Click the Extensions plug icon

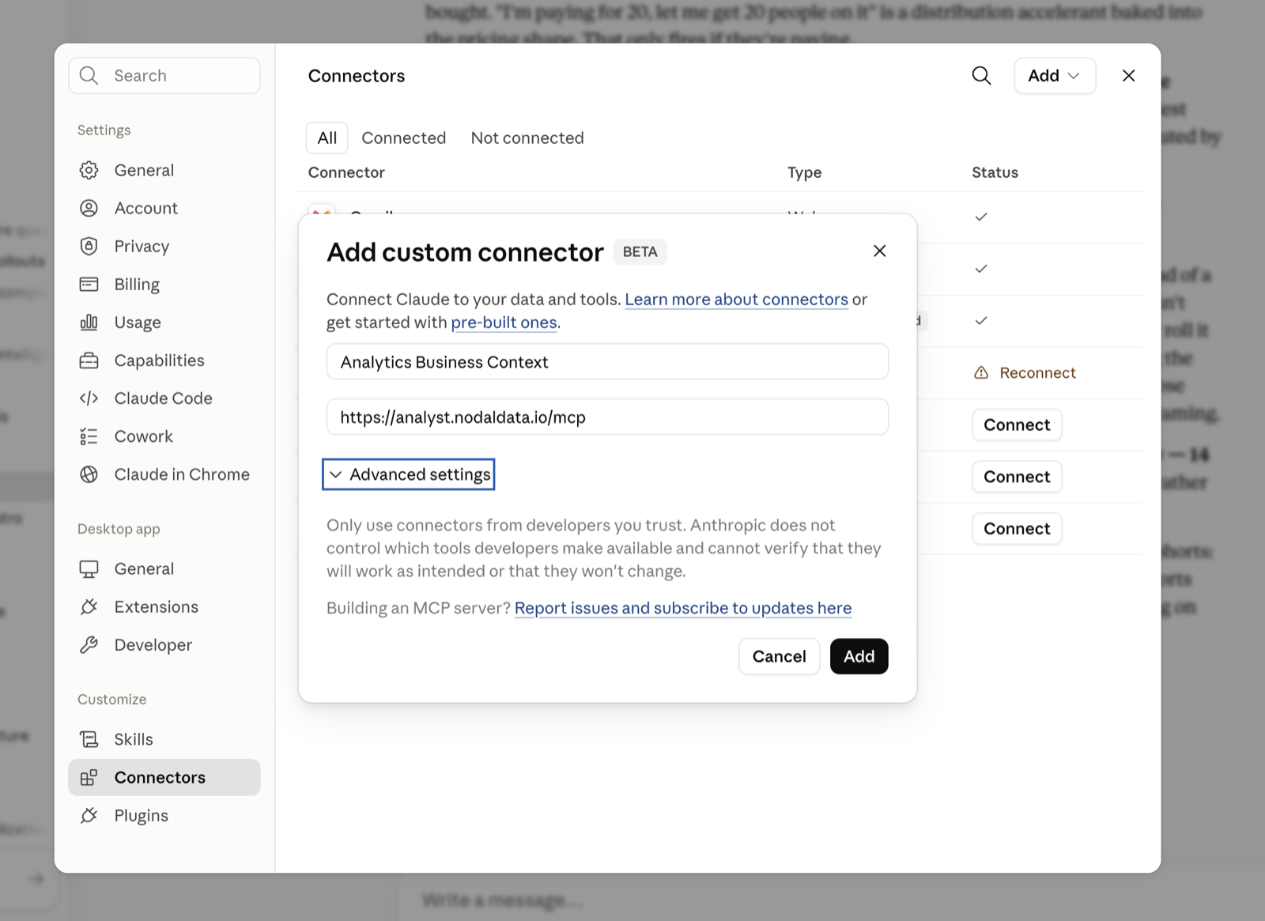coord(89,607)
